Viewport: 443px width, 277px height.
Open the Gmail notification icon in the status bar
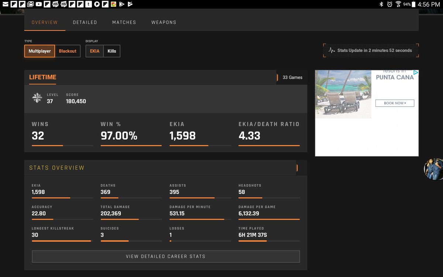click(x=30, y=4)
